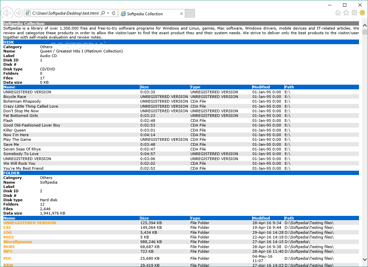Click the 22-Apr-16 14:18 modified date for MIDI
The height and width of the screenshot is (267, 368).
(268, 237)
